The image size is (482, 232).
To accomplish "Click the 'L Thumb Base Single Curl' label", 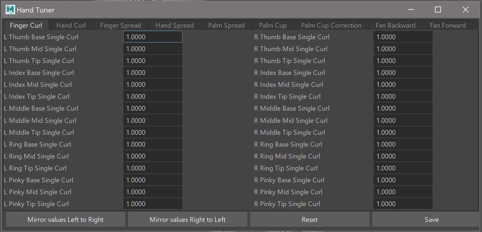I will point(41,37).
